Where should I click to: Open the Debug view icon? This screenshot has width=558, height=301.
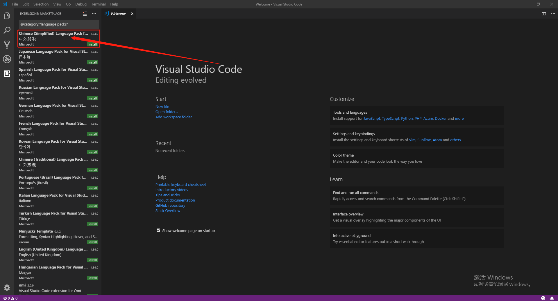point(7,59)
